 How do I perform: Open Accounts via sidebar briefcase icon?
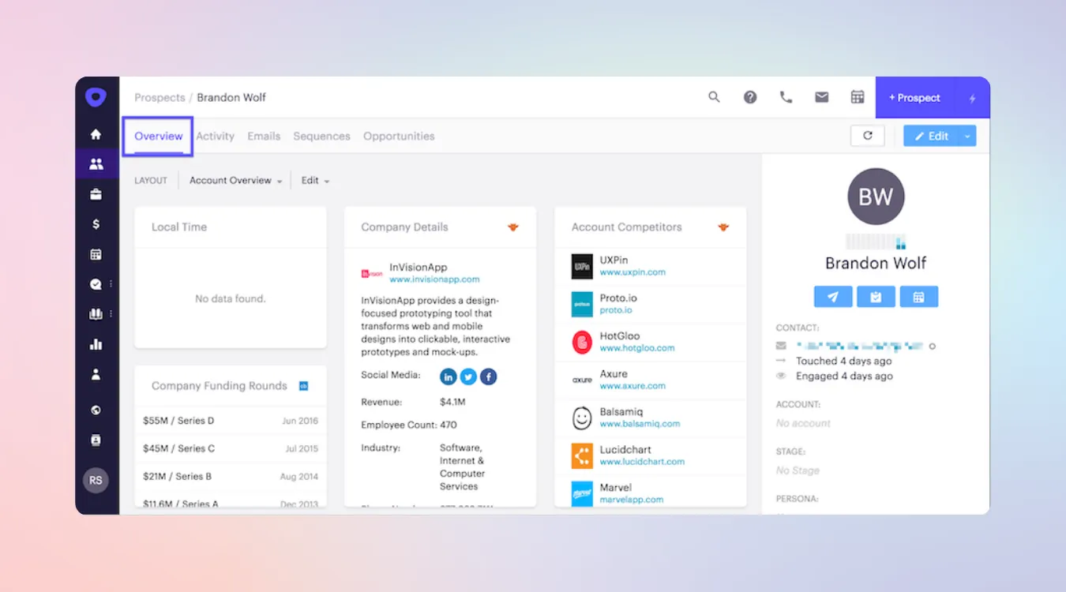pos(96,194)
